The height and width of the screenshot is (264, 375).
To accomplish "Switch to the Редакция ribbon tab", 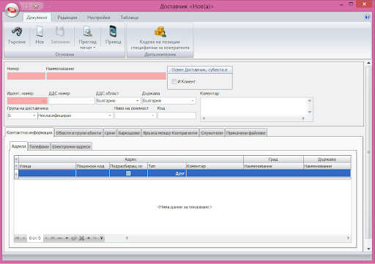I will [67, 18].
